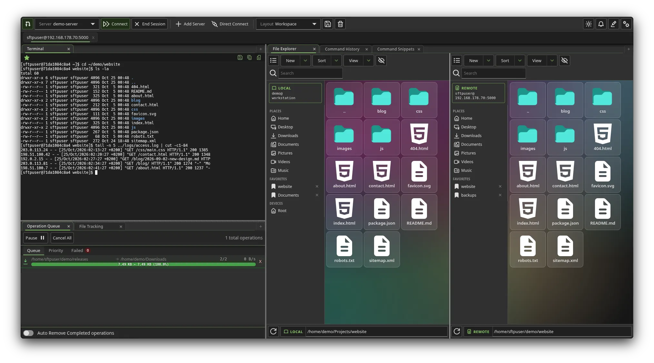Image resolution: width=654 pixels, height=363 pixels.
Task: Click Direct Connect button
Action: [x=230, y=24]
